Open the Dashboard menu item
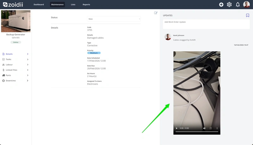This screenshot has width=253, height=145. pyautogui.click(x=39, y=4)
